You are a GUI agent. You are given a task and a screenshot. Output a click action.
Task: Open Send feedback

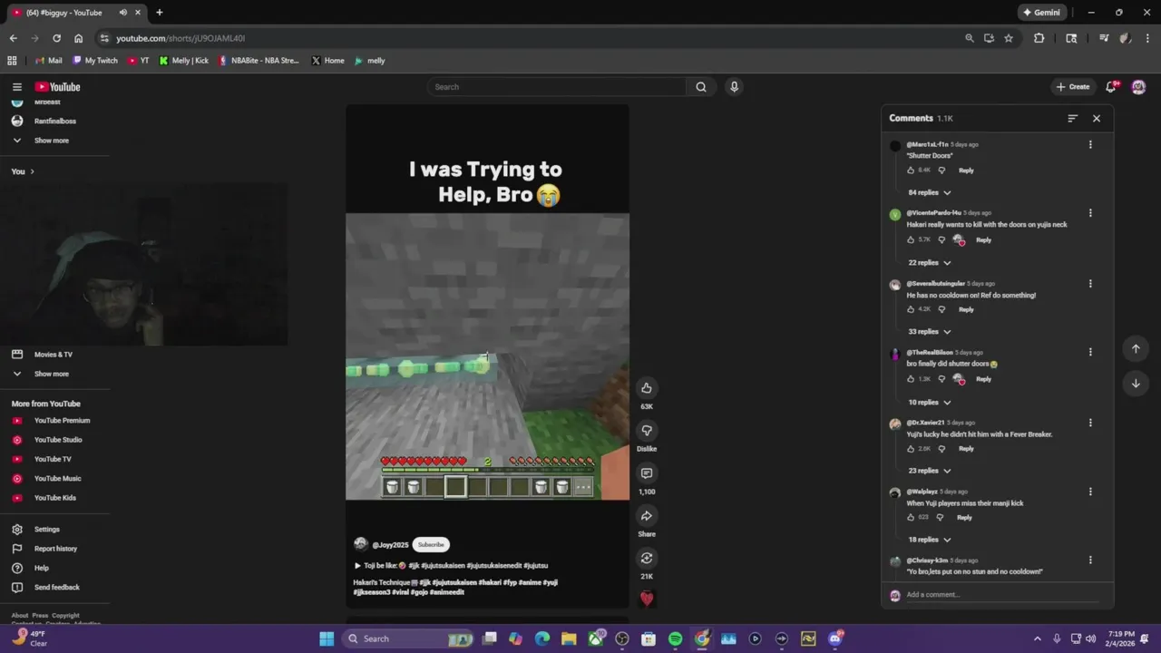(x=54, y=588)
